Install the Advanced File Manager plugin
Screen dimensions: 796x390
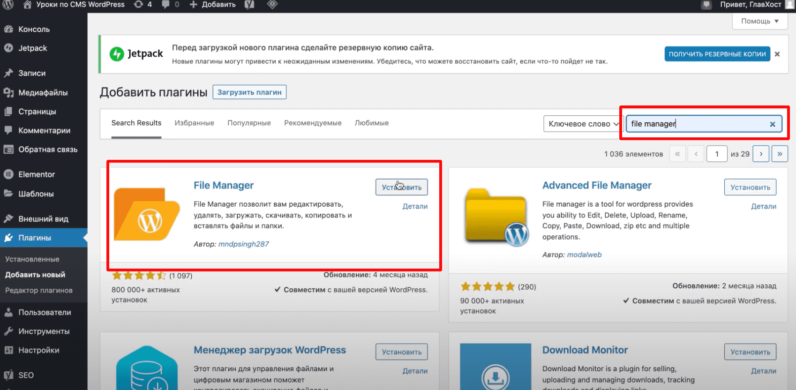click(x=750, y=187)
